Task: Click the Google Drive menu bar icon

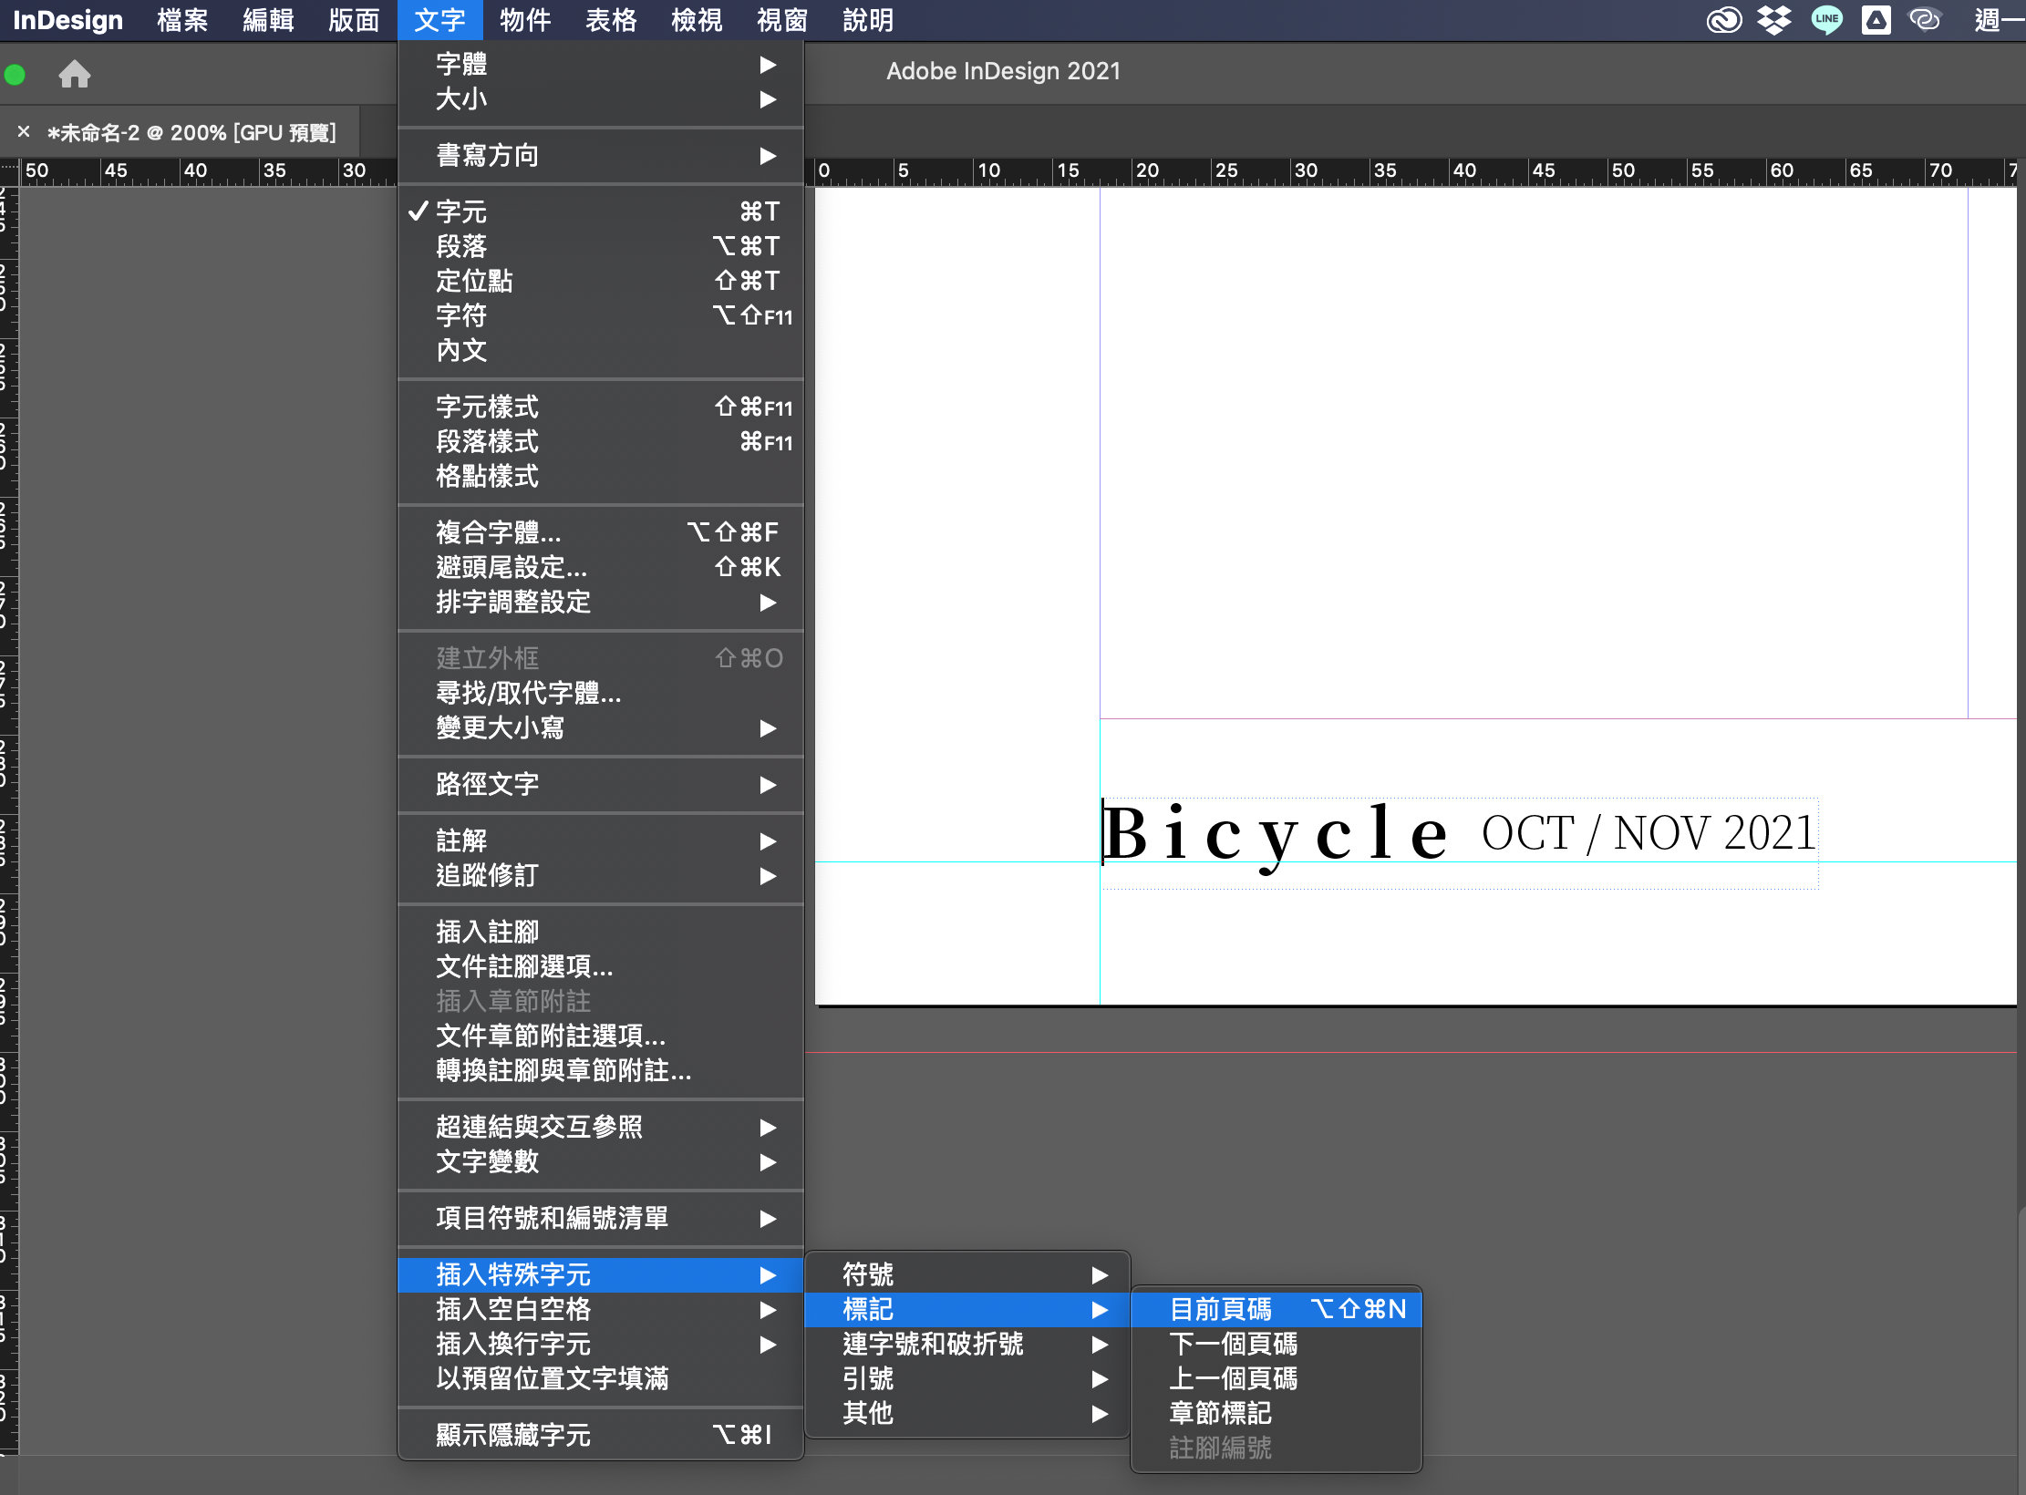Action: pos(1876,20)
